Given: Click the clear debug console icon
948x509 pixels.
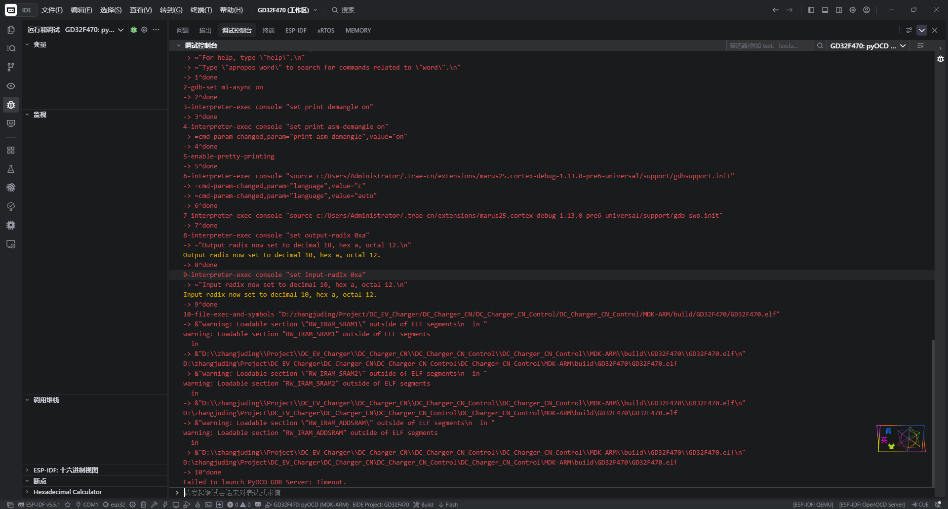Looking at the screenshot, I should point(920,46).
